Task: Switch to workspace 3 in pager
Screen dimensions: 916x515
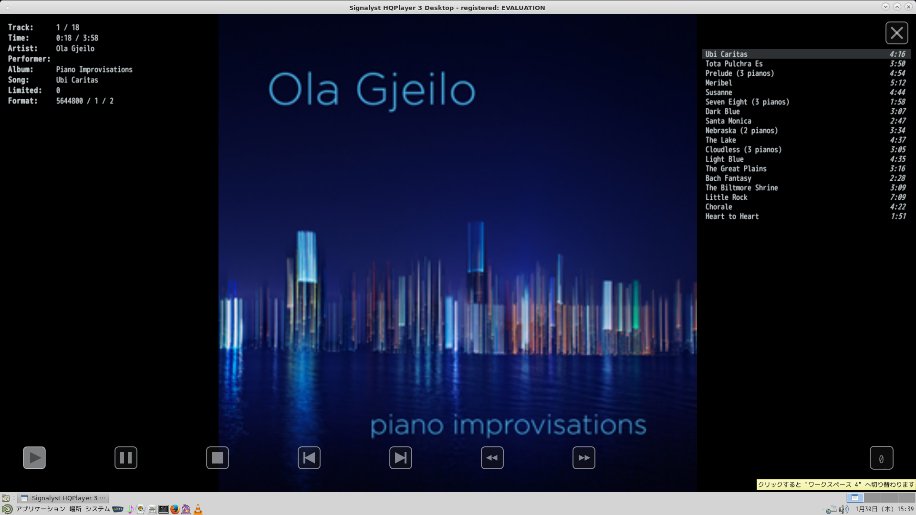Action: (889, 498)
